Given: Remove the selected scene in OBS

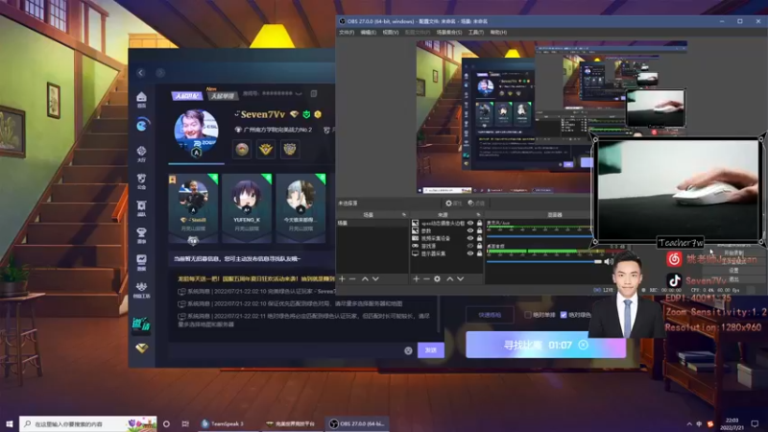Looking at the screenshot, I should coord(352,278).
